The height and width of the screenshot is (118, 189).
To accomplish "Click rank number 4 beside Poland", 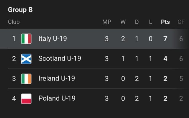I will (14, 99).
